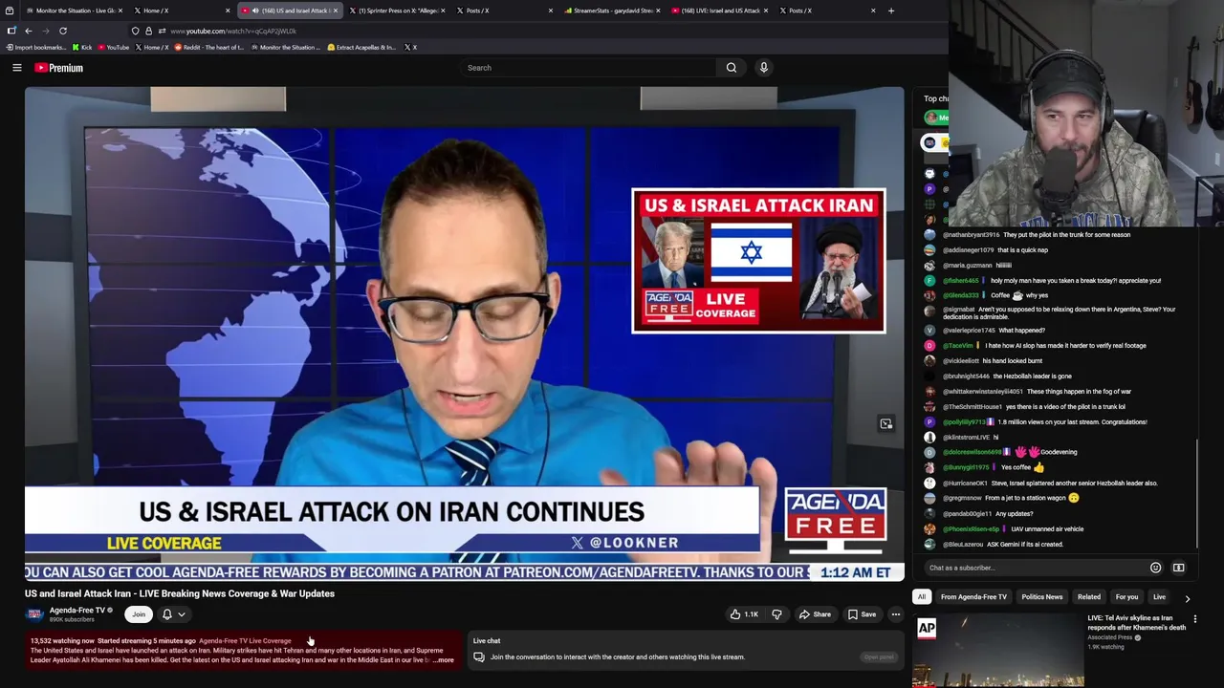The image size is (1224, 688).
Task: Open the X bookmark at bookmarks bar end
Action: pyautogui.click(x=410, y=47)
